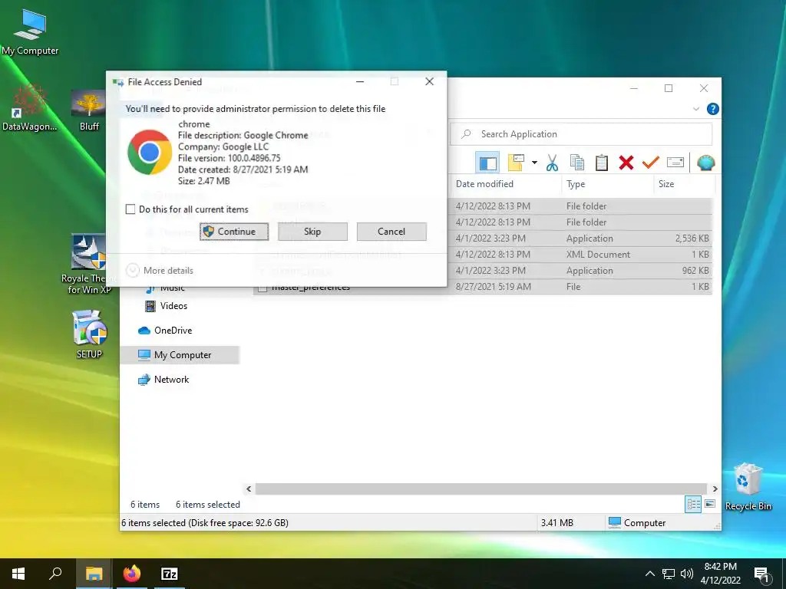Click the horizontal scrollbar left arrow
The height and width of the screenshot is (589, 786).
pyautogui.click(x=249, y=489)
